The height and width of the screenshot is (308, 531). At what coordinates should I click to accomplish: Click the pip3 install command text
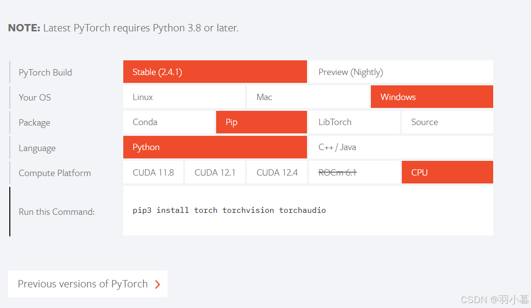(229, 210)
